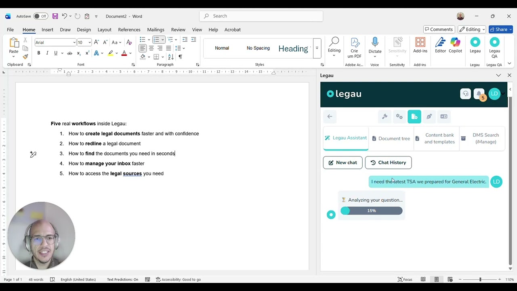Open the Arial font name dropdown
Screen dimensions: 517x291
coord(74,42)
